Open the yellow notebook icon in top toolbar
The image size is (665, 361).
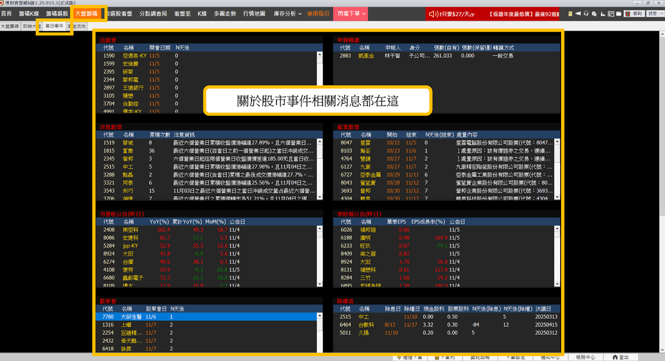[x=570, y=14]
